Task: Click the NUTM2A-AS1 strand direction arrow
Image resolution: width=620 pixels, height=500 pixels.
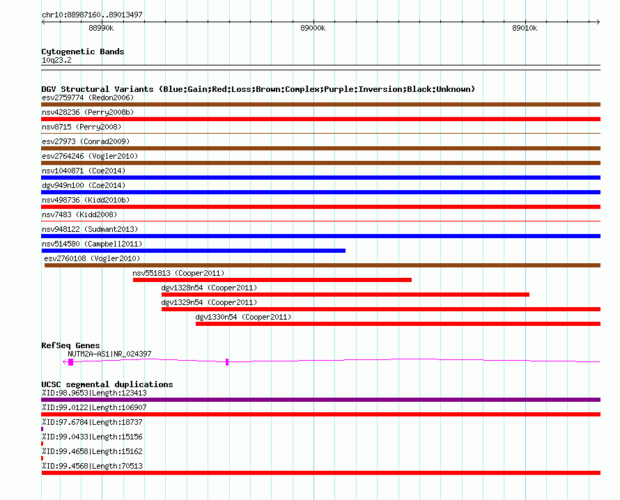Action: [65, 362]
